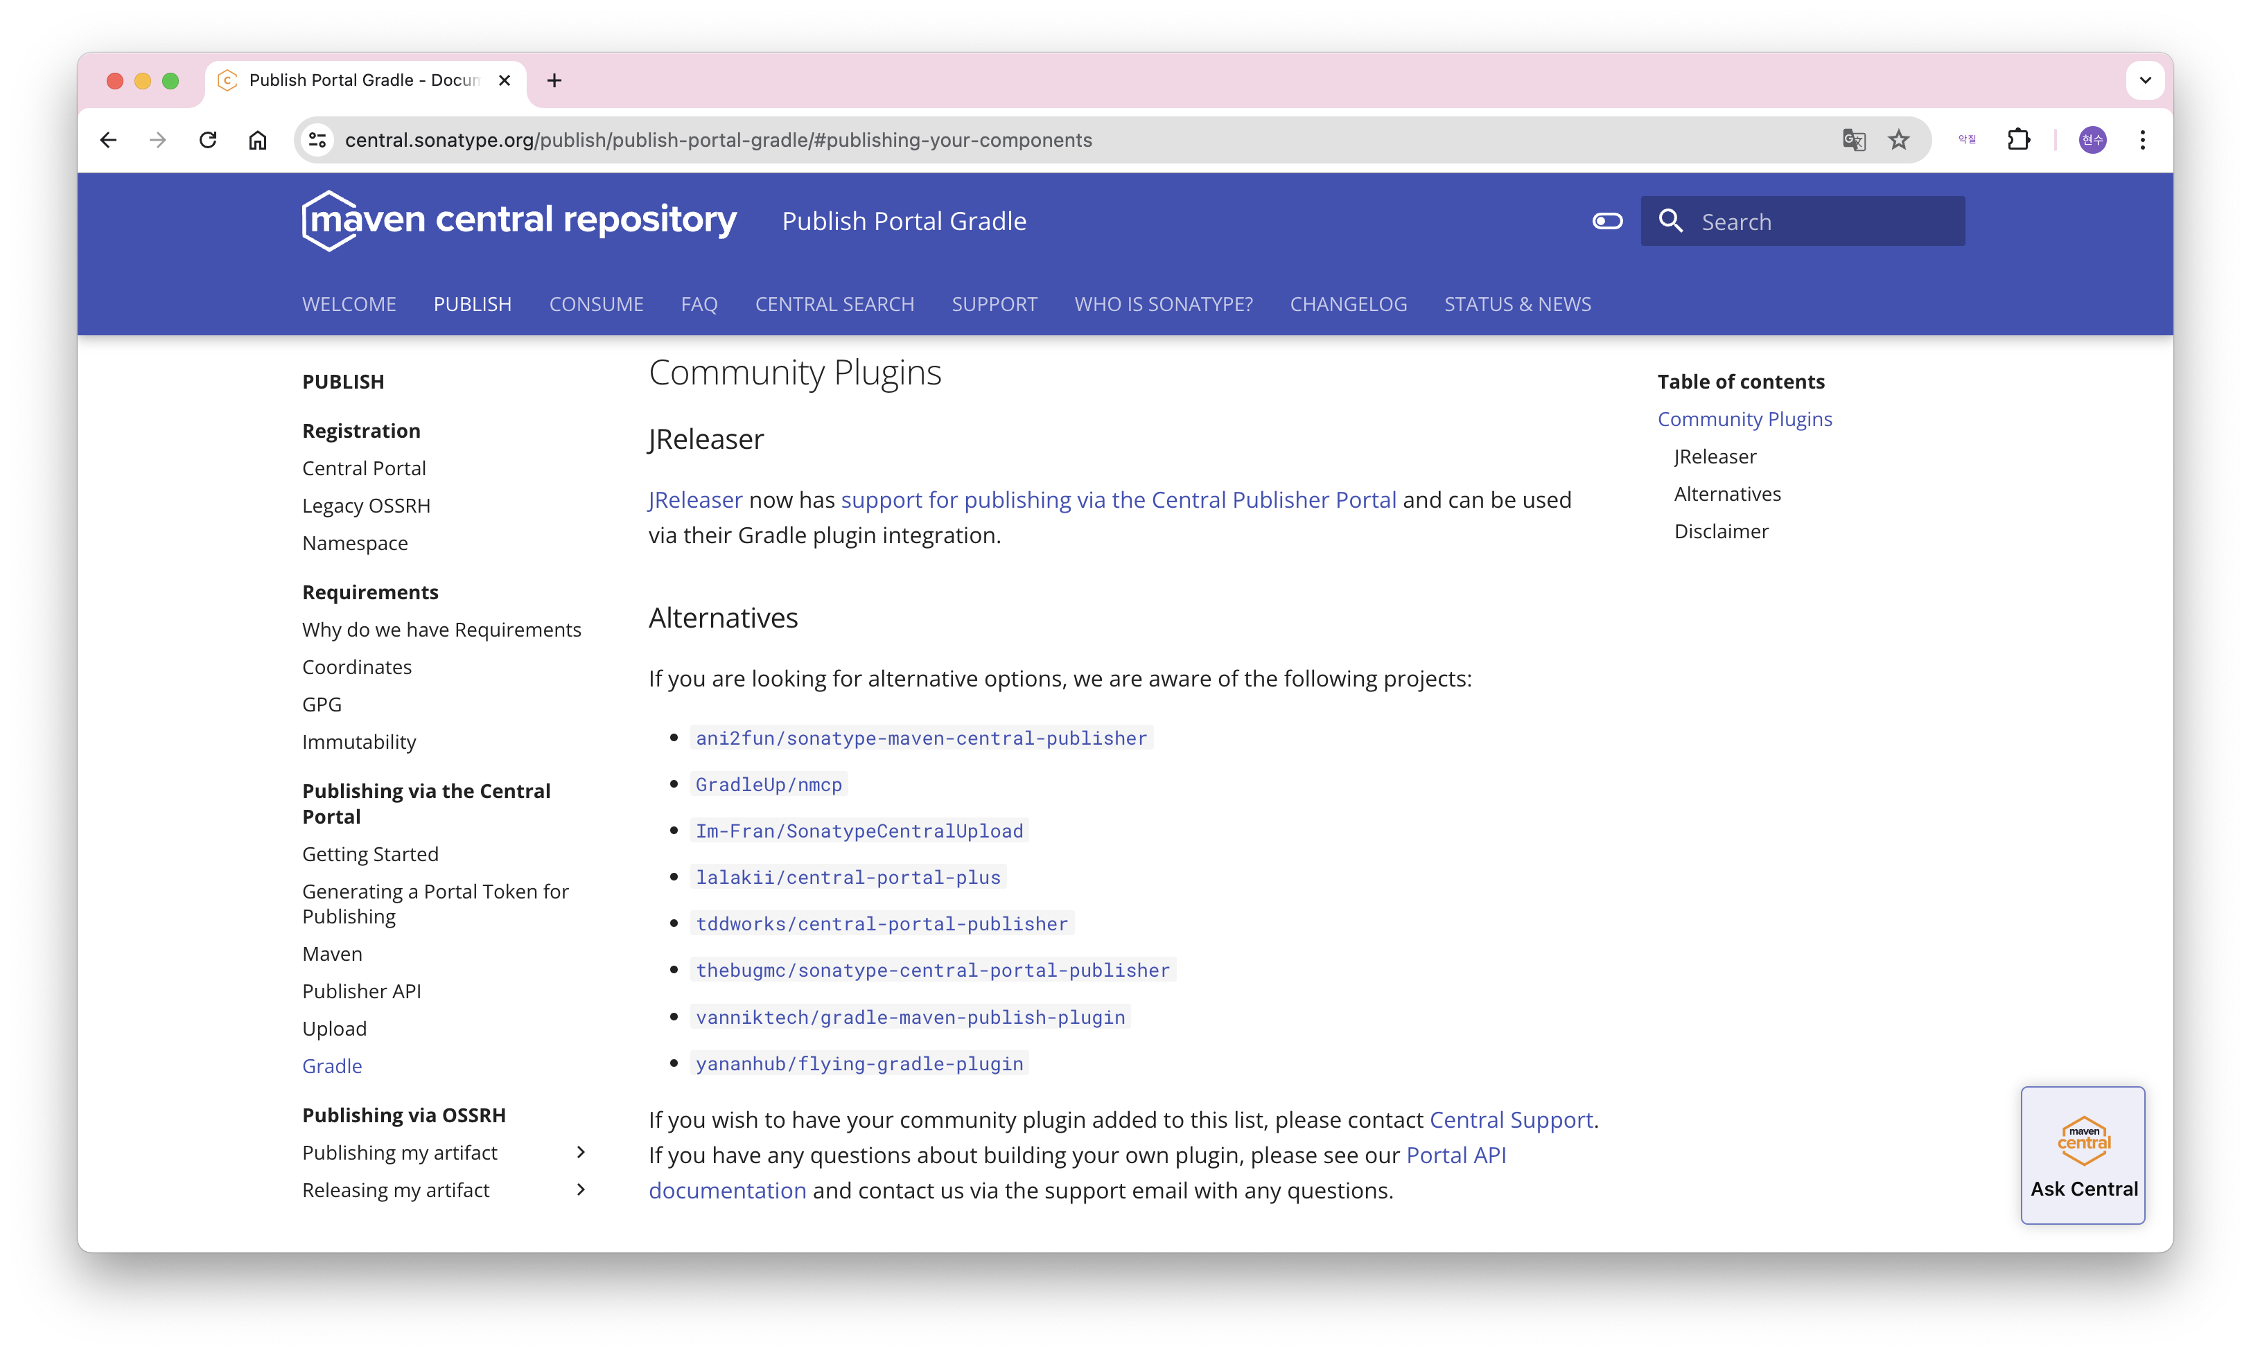Bookmark this page with the star icon
Image resolution: width=2251 pixels, height=1355 pixels.
1898,140
